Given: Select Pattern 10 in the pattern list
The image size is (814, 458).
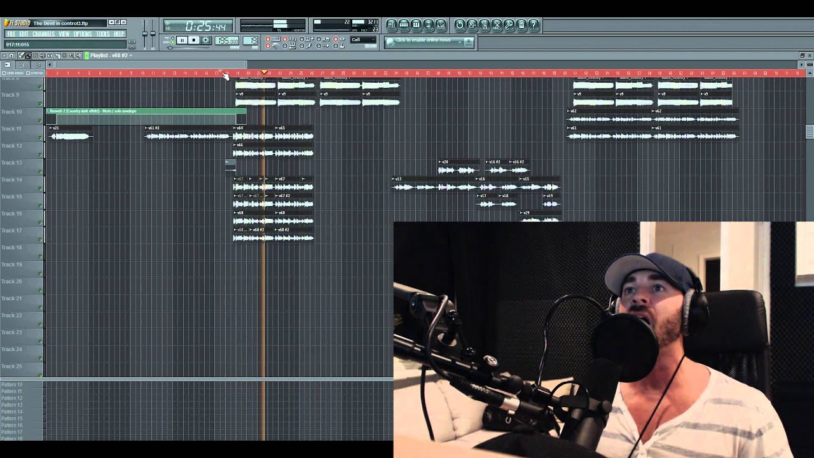Looking at the screenshot, I should (12, 384).
